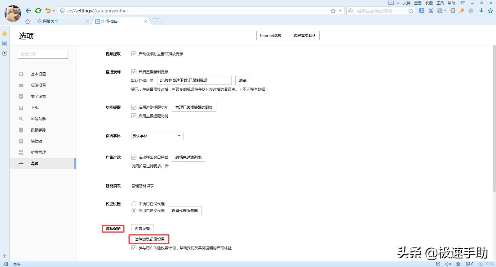Open the 工具 menu
The image size is (496, 267).
click(x=440, y=3)
